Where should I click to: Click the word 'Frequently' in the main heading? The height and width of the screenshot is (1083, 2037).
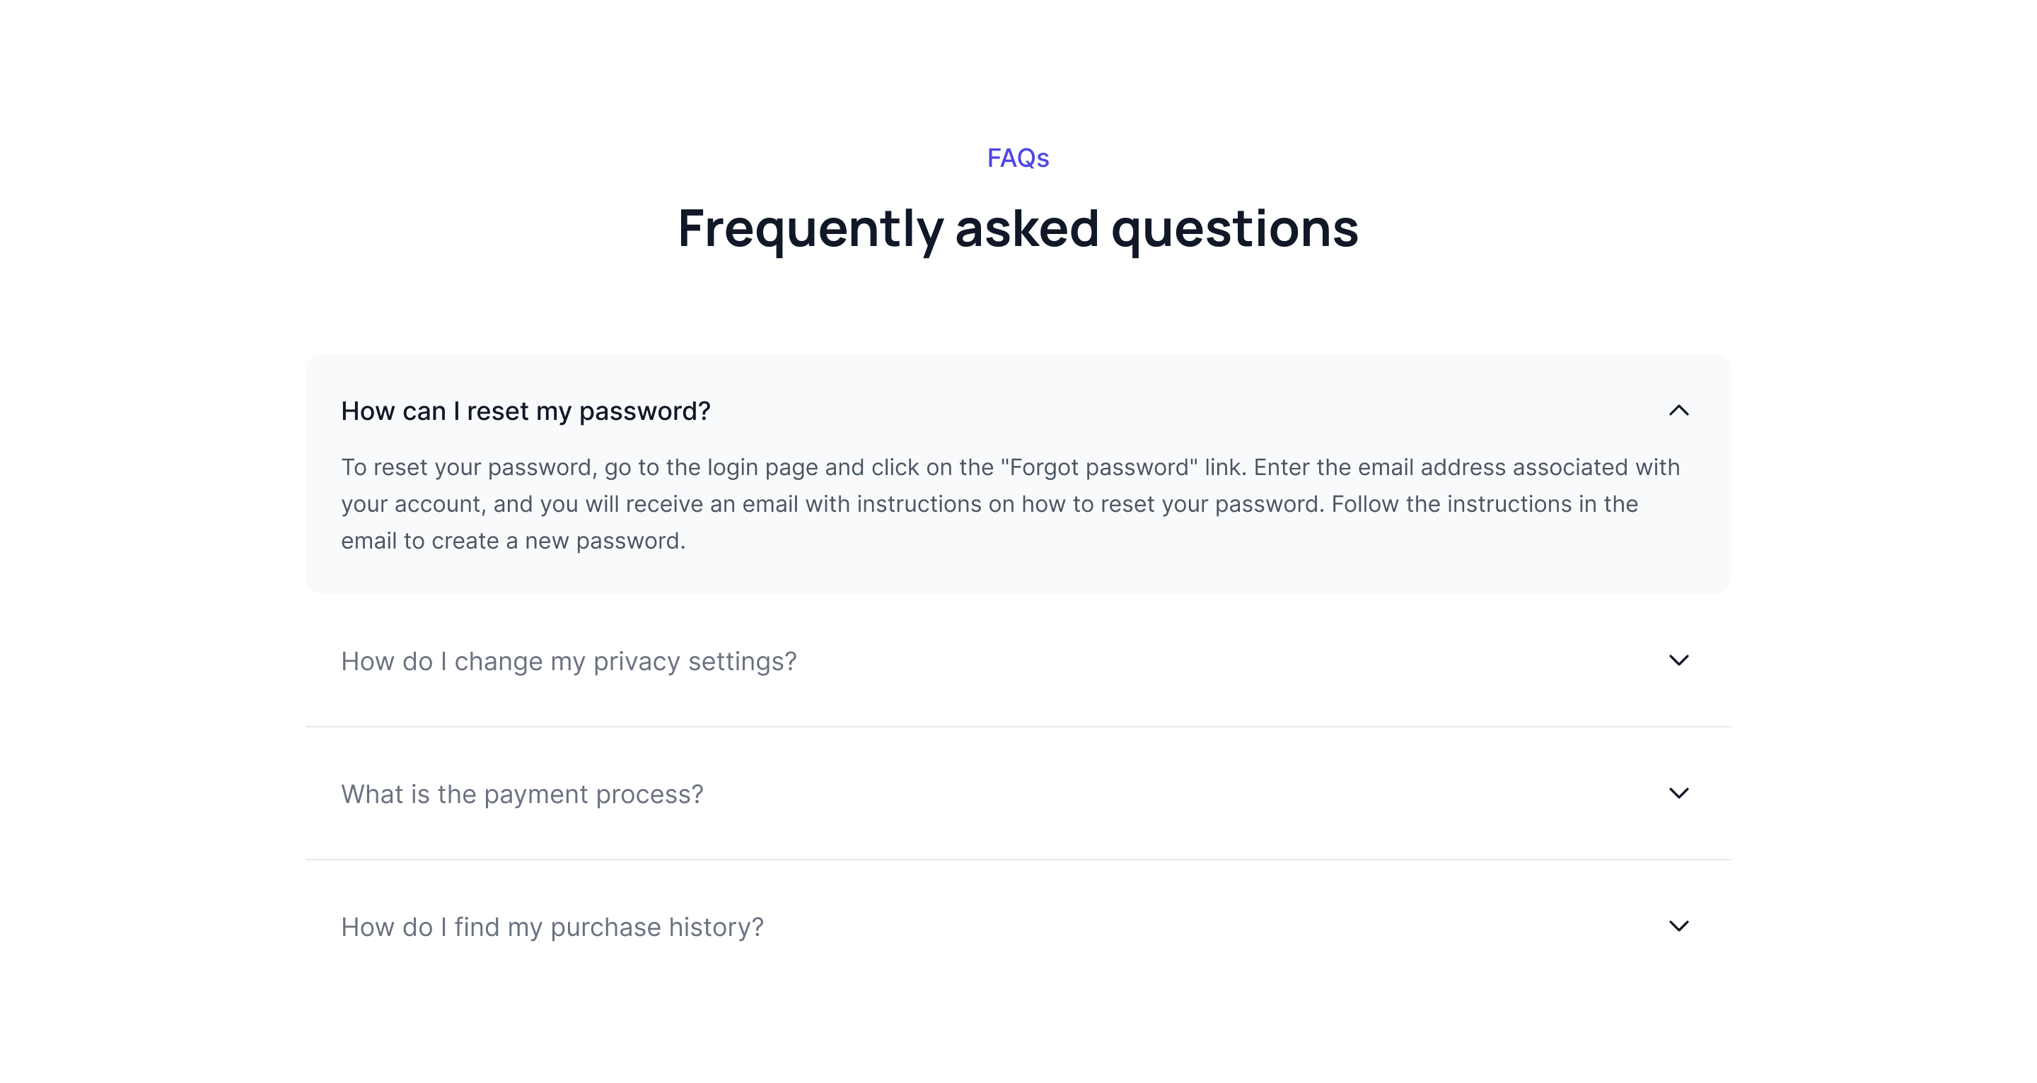[x=811, y=228]
